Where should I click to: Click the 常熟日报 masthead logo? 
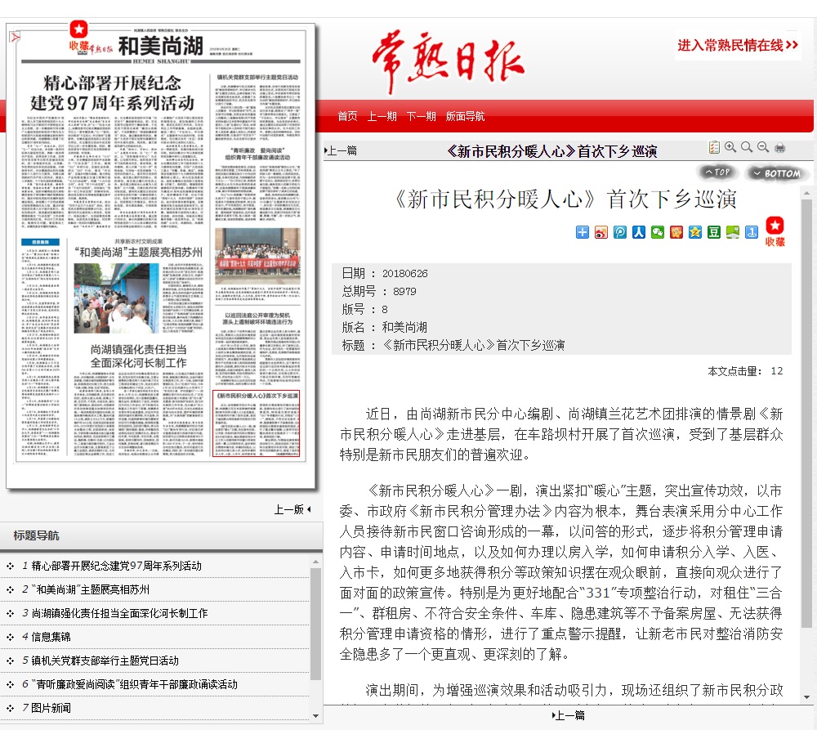point(448,63)
